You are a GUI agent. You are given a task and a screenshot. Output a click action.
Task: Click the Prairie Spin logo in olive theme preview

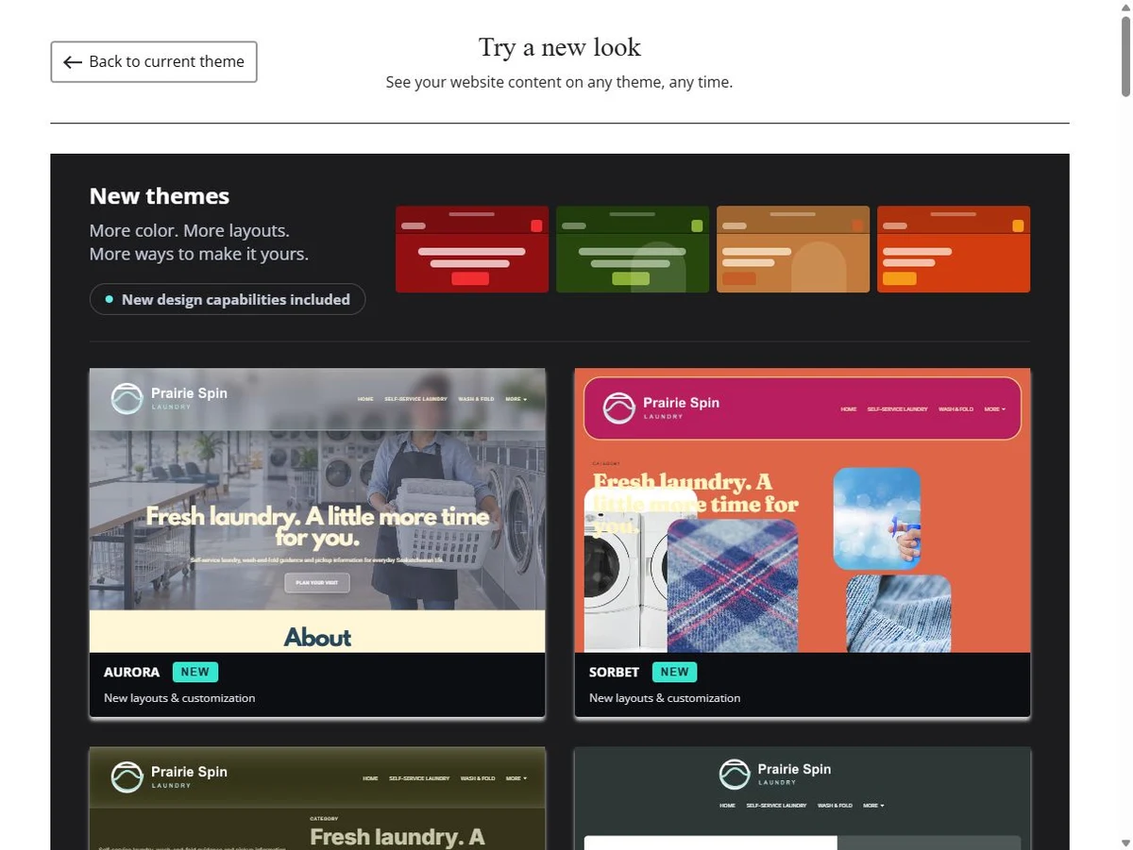click(169, 776)
